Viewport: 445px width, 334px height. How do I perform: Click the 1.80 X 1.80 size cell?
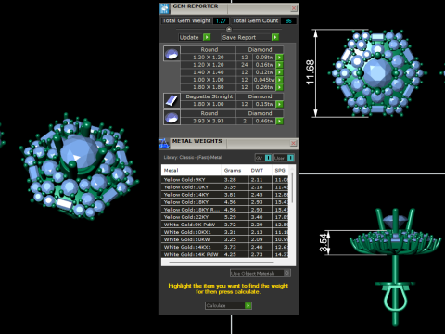point(209,87)
